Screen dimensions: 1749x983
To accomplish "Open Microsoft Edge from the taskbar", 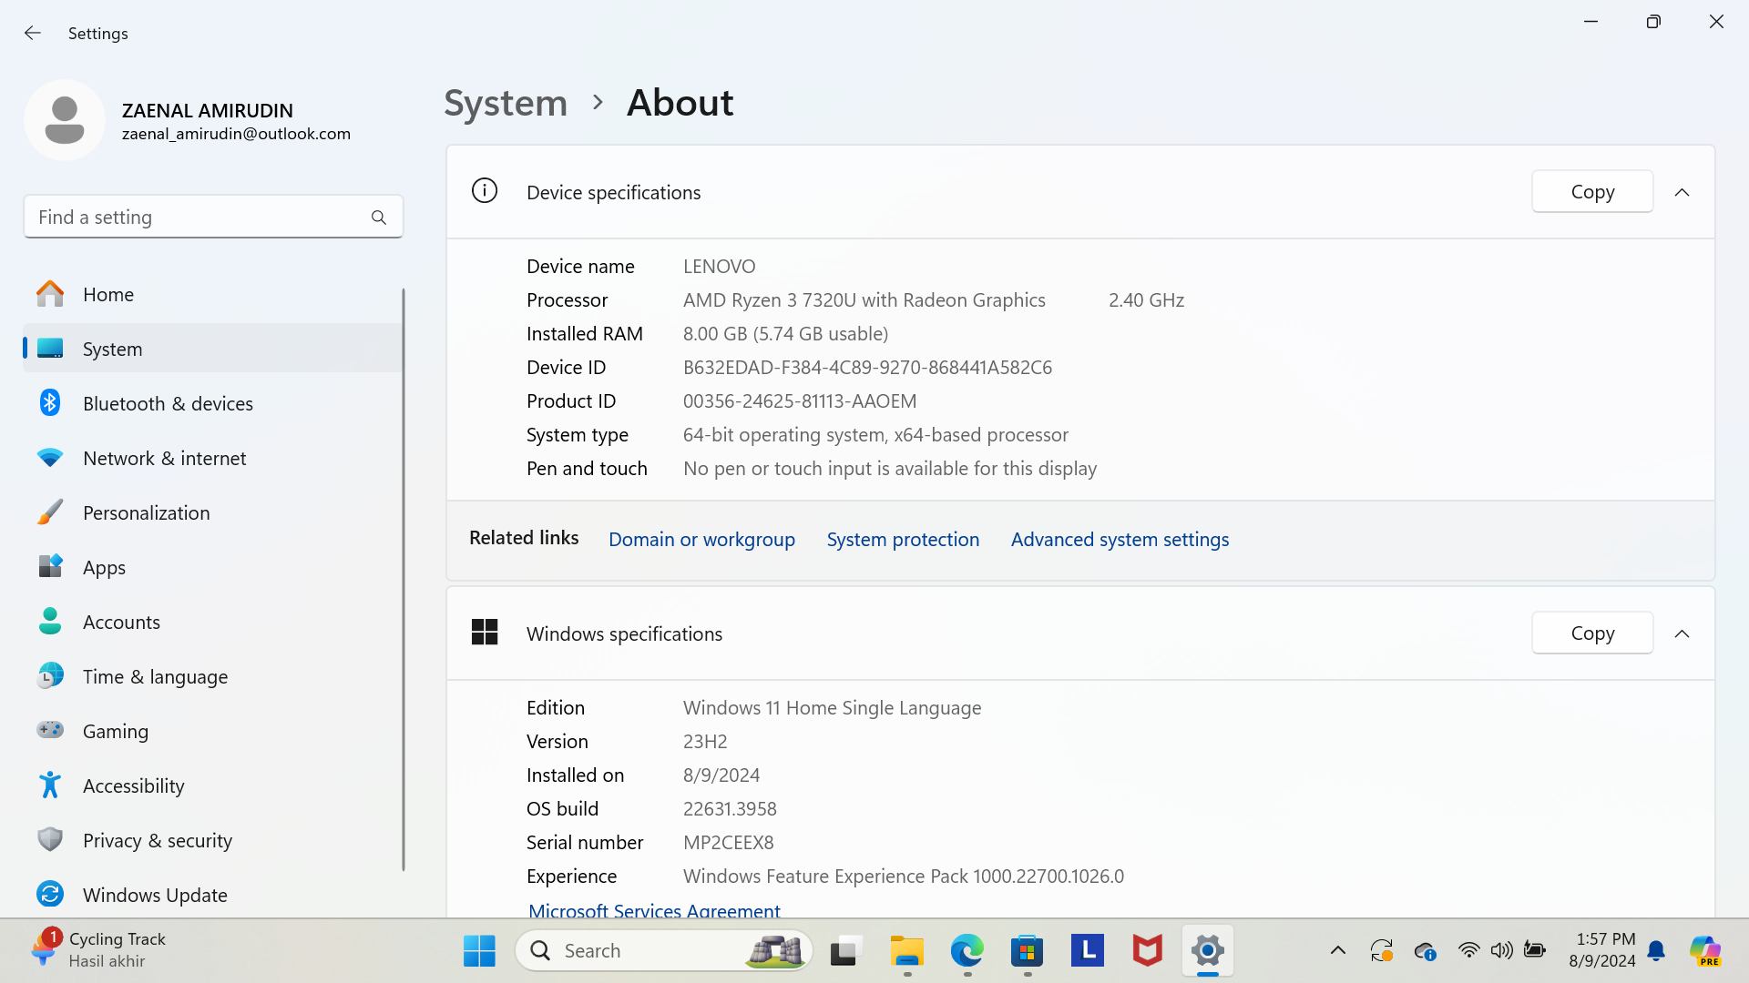I will (967, 951).
